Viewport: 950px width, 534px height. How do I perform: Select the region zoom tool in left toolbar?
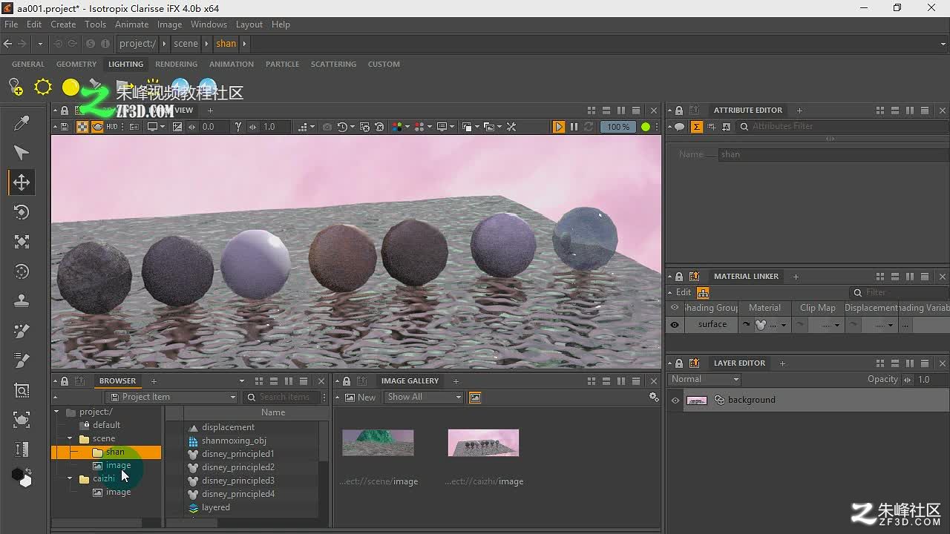click(22, 390)
